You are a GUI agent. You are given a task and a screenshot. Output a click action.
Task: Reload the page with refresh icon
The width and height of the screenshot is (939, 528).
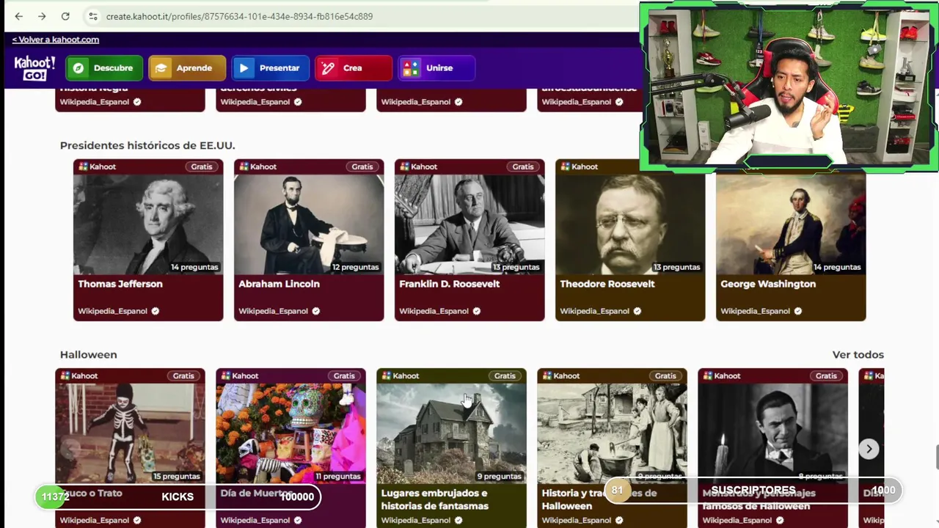pos(65,16)
